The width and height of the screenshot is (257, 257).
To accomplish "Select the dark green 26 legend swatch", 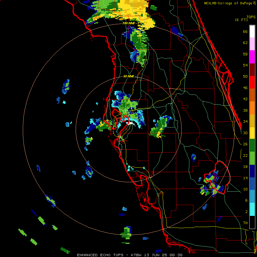I will click(252, 145).
